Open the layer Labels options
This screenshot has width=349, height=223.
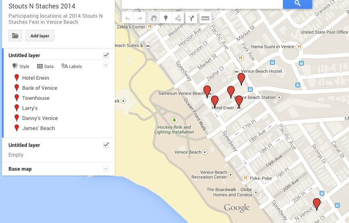[x=72, y=66]
